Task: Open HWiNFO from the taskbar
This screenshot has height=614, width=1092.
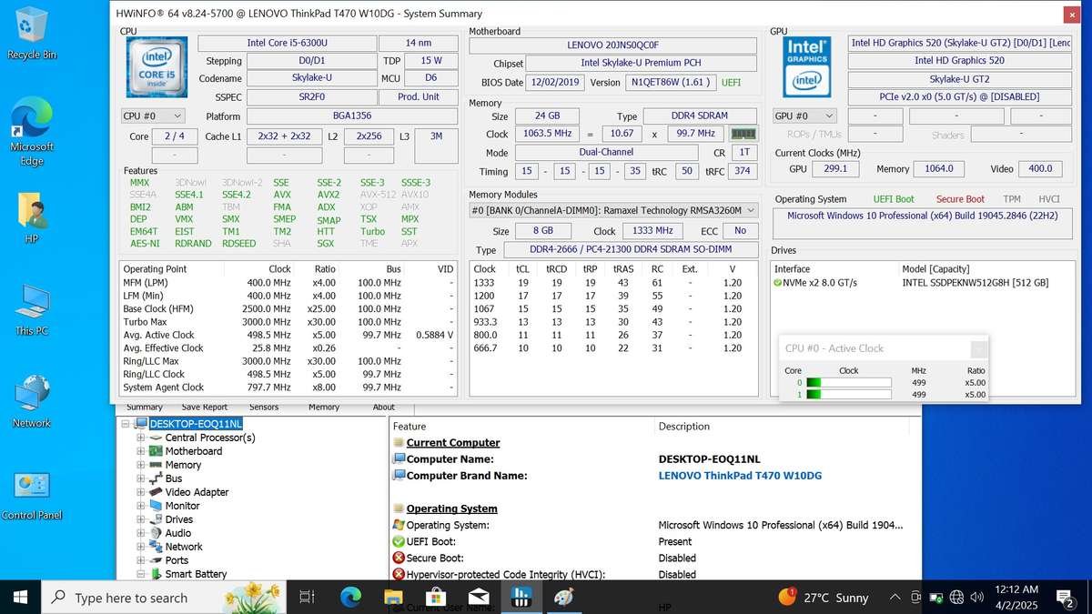Action: 521,598
